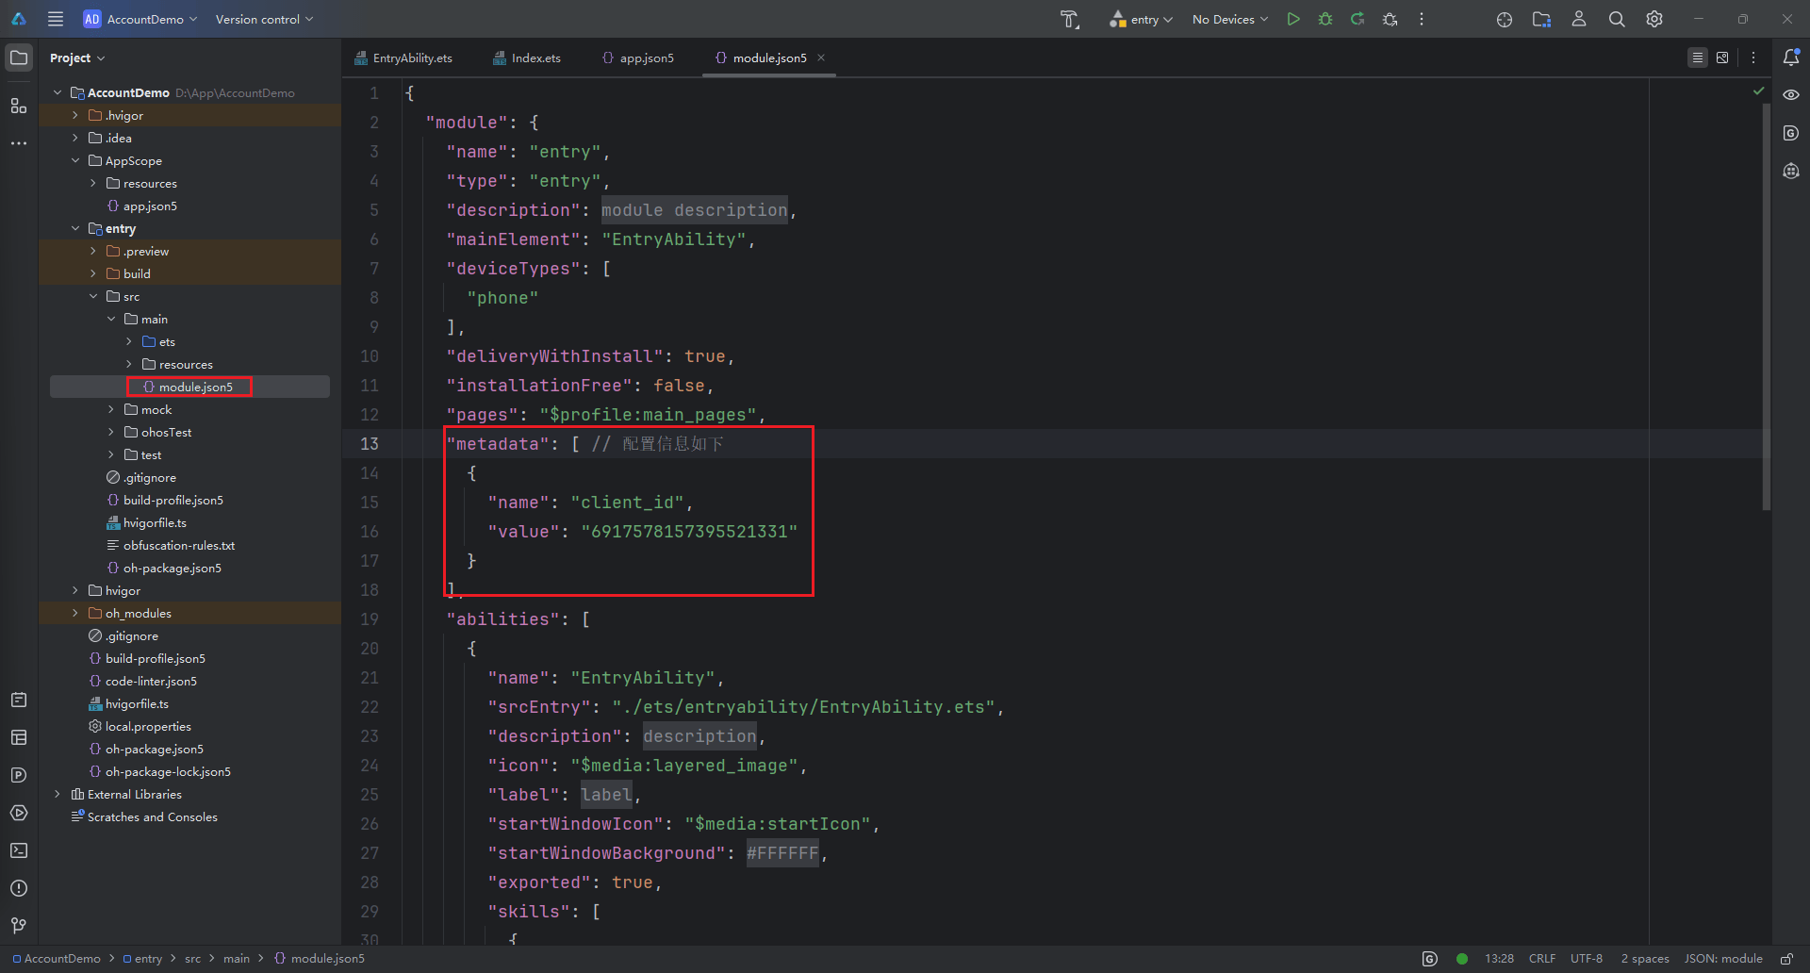Open the Git version control sidebar icon
The image size is (1810, 973).
(x=19, y=926)
